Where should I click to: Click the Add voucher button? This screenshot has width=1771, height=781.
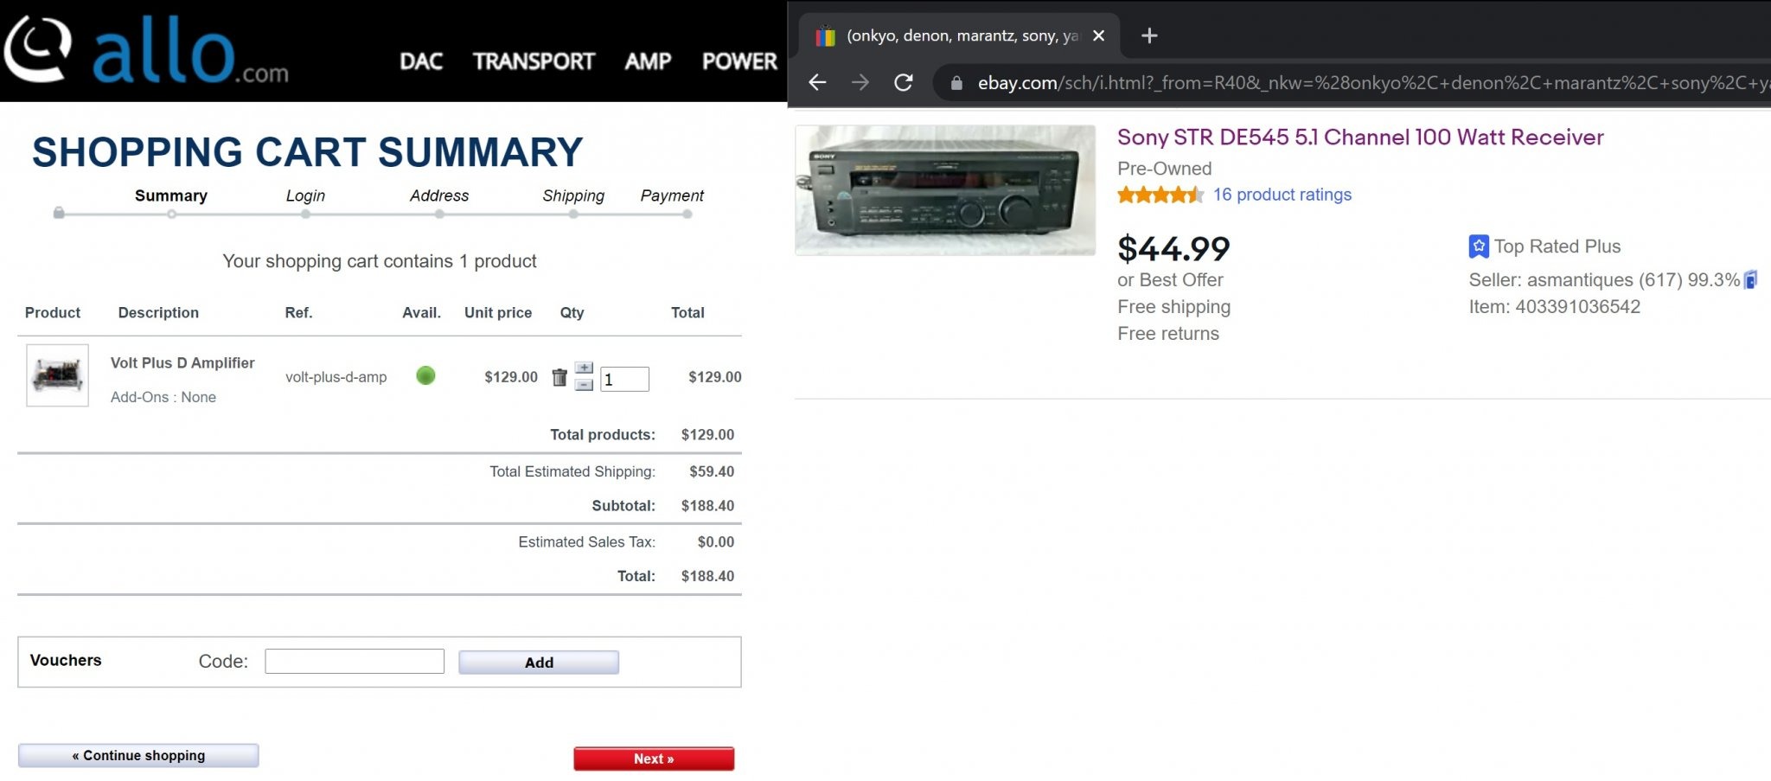coord(539,663)
